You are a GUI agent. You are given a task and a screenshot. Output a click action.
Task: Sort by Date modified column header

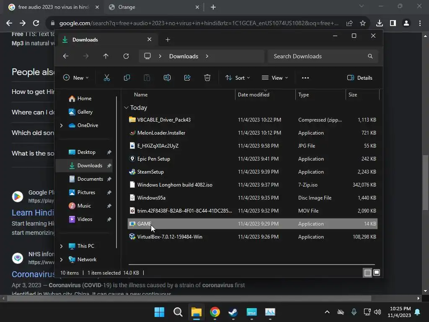point(265,95)
